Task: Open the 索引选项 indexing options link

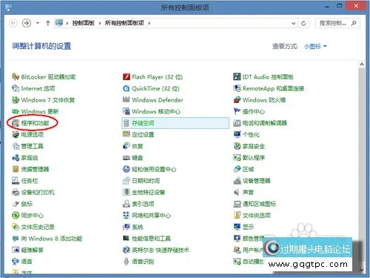Action: [143, 204]
